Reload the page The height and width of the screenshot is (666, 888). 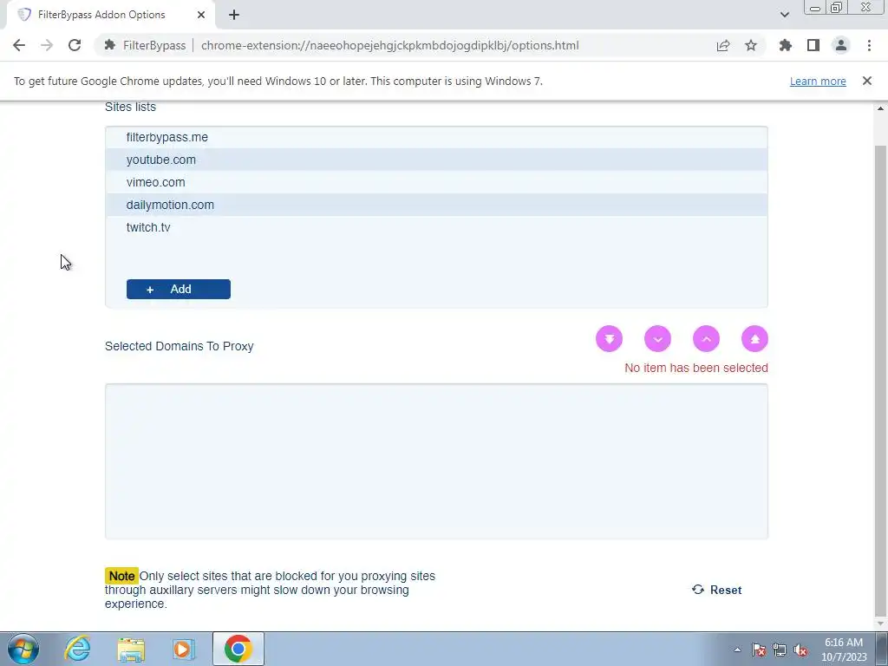point(75,45)
